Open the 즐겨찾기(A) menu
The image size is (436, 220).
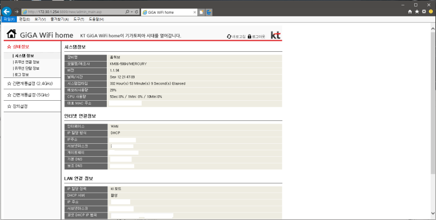[x=59, y=19]
